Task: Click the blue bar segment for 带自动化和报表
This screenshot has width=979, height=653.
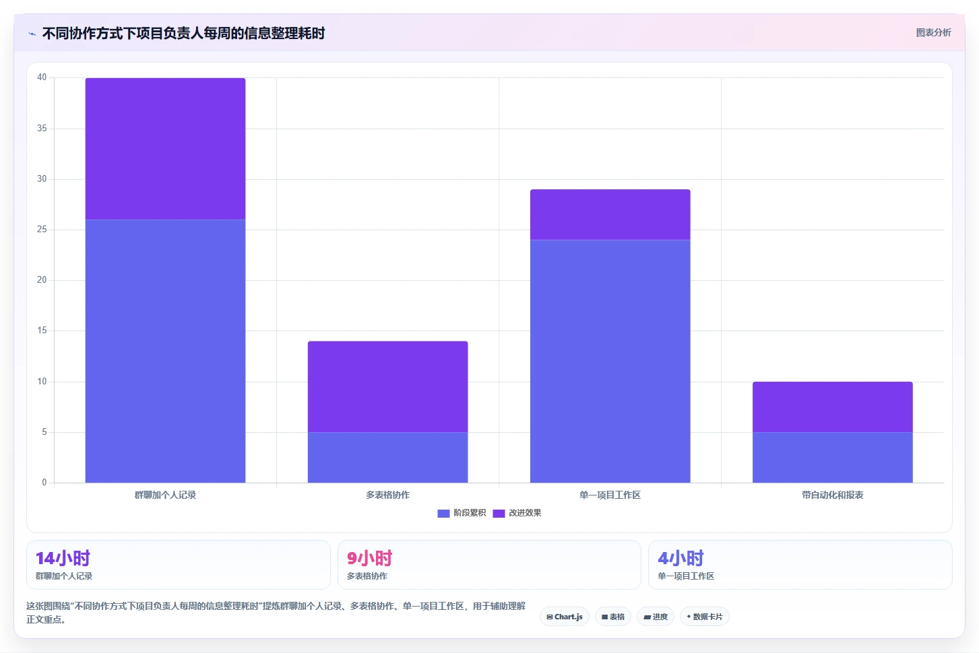Action: [833, 457]
